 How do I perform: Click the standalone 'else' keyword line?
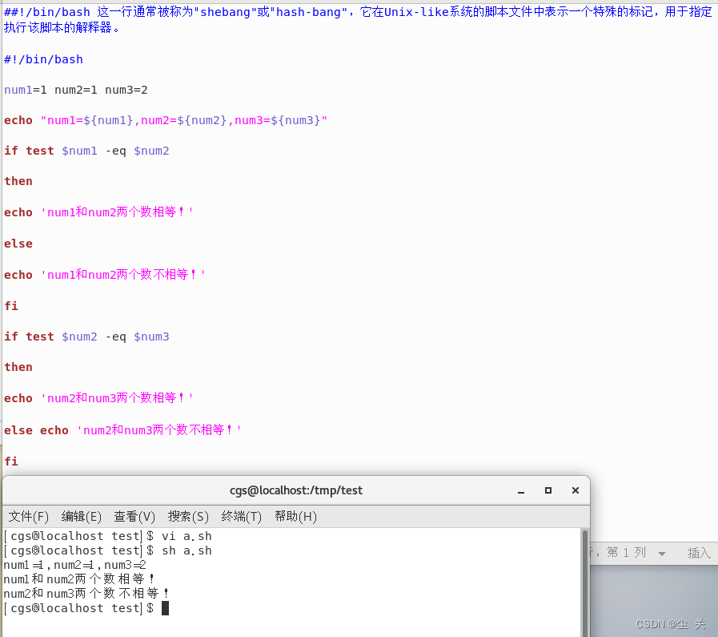click(18, 244)
